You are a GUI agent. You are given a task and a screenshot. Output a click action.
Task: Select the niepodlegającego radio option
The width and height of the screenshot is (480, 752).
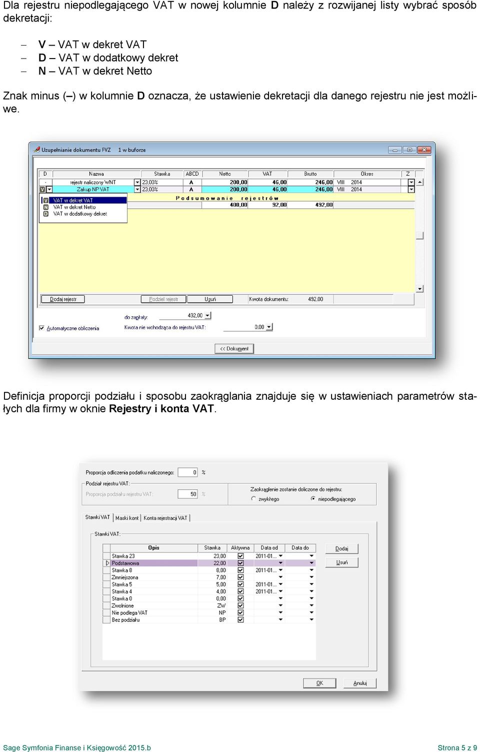coord(313,499)
